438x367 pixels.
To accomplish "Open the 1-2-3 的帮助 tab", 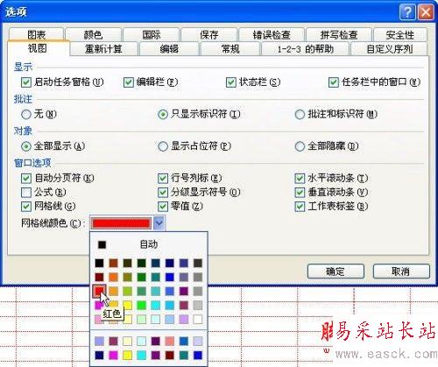I will pos(306,49).
